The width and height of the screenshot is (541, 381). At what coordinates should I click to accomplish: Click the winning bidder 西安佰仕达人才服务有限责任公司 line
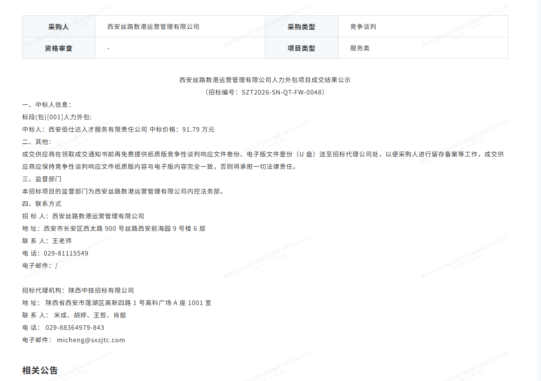(x=118, y=130)
